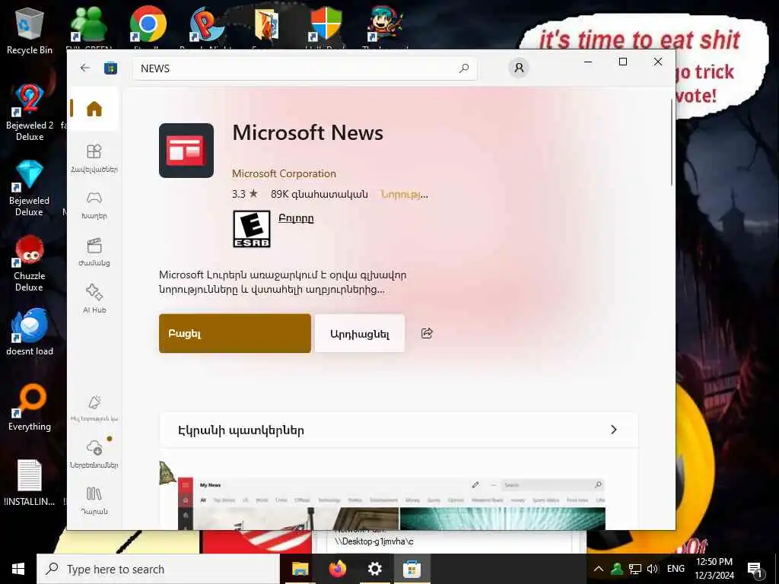Open File Explorer from the taskbar

point(300,569)
